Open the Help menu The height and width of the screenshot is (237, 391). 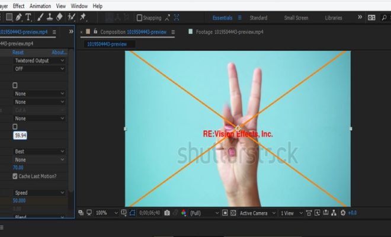(98, 6)
